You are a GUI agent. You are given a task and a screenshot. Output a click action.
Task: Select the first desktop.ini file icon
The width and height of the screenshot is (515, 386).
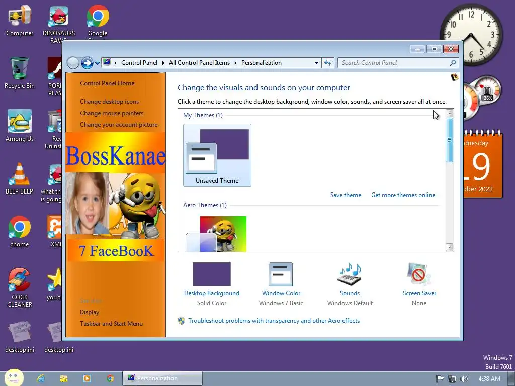[20, 337]
